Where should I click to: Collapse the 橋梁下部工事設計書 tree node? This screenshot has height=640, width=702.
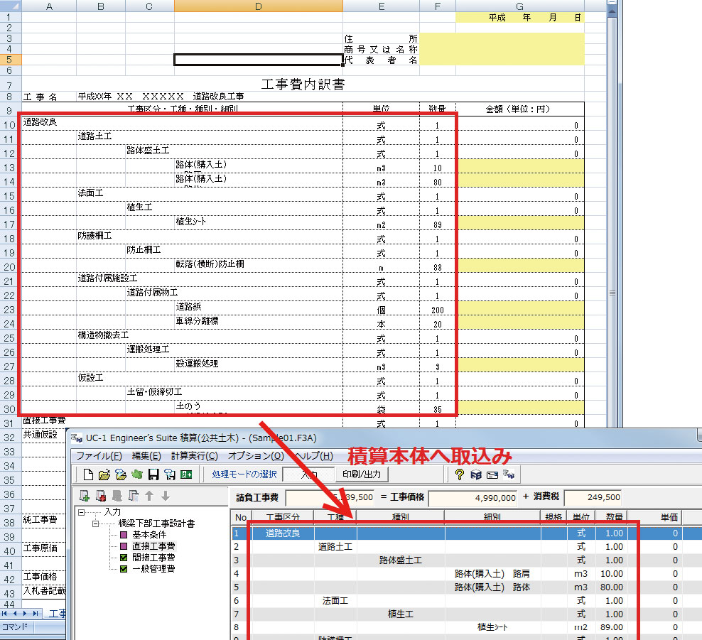pos(95,524)
